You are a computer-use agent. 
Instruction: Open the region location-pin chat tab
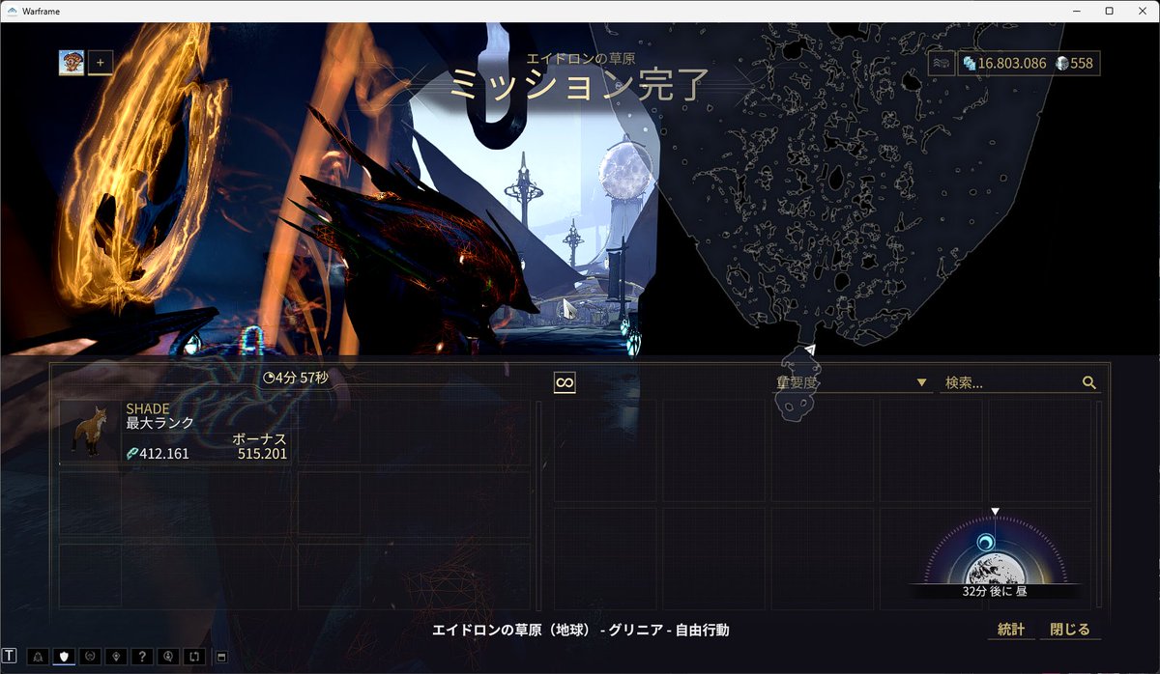click(117, 657)
